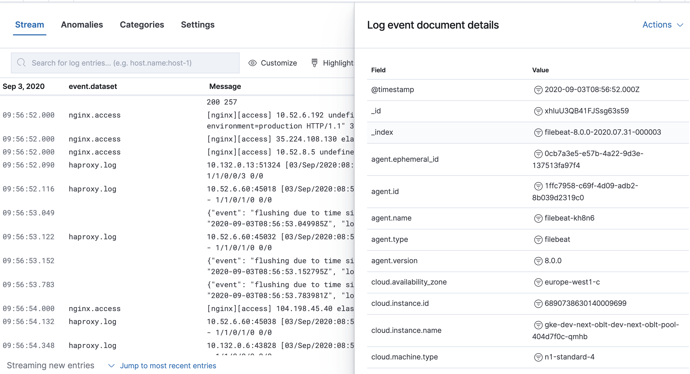Image resolution: width=690 pixels, height=374 pixels.
Task: Open the Customize eye menu
Action: coord(273,63)
